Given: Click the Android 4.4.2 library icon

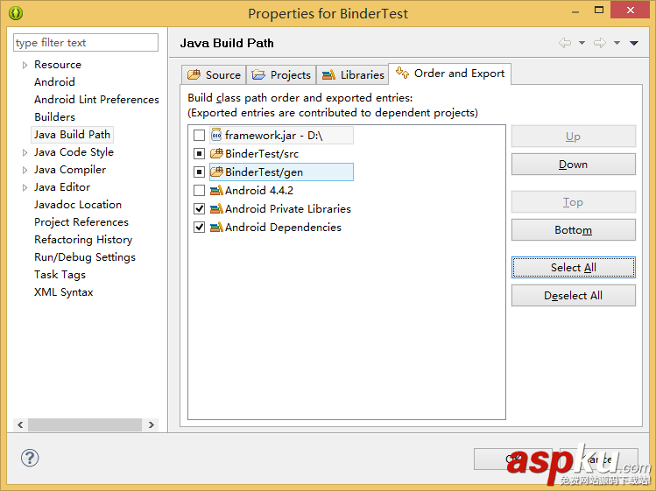Looking at the screenshot, I should 216,190.
